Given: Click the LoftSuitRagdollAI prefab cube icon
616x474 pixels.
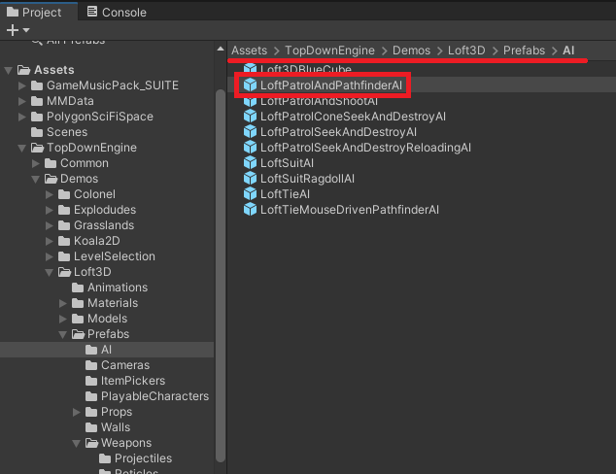Looking at the screenshot, I should tap(250, 179).
